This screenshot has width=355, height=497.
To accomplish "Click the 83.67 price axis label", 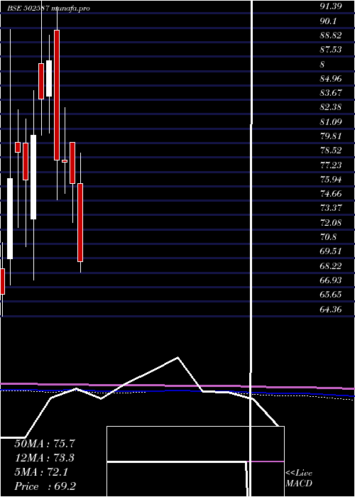I will point(331,93).
